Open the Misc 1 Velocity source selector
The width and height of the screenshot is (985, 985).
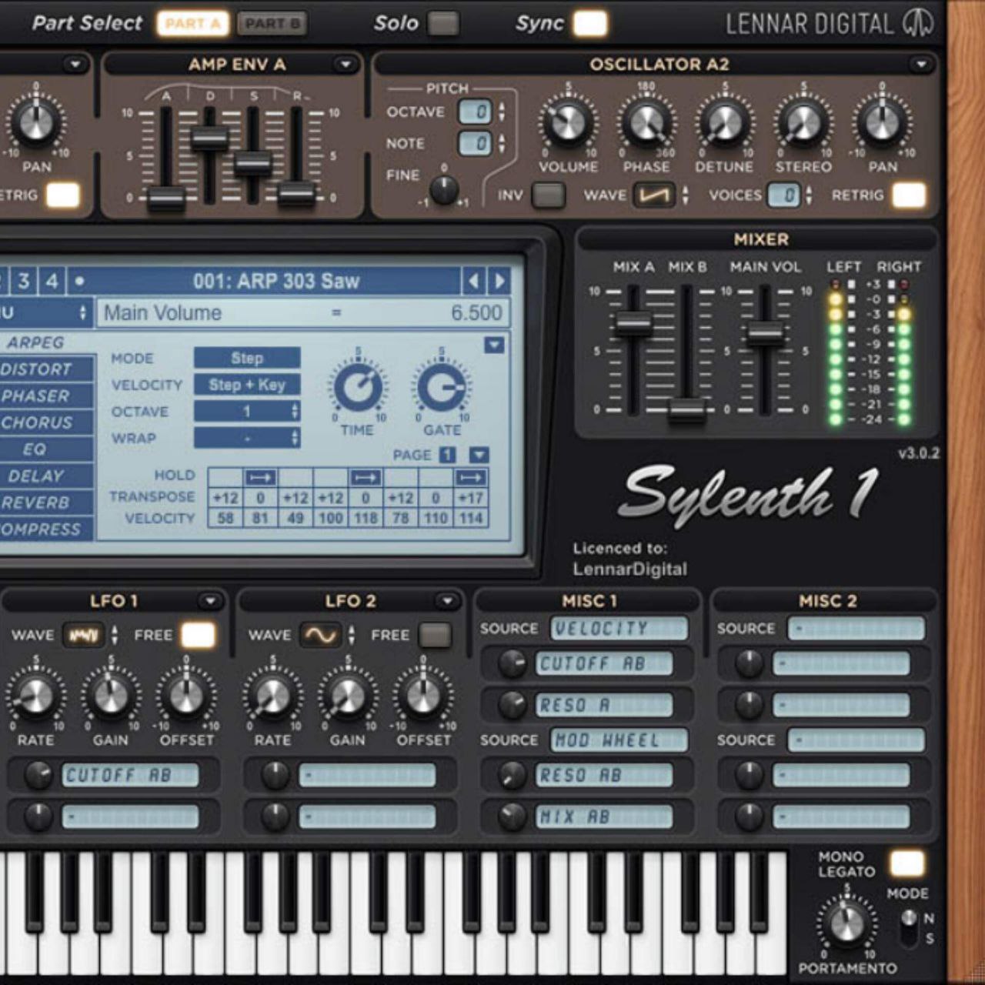pyautogui.click(x=619, y=629)
